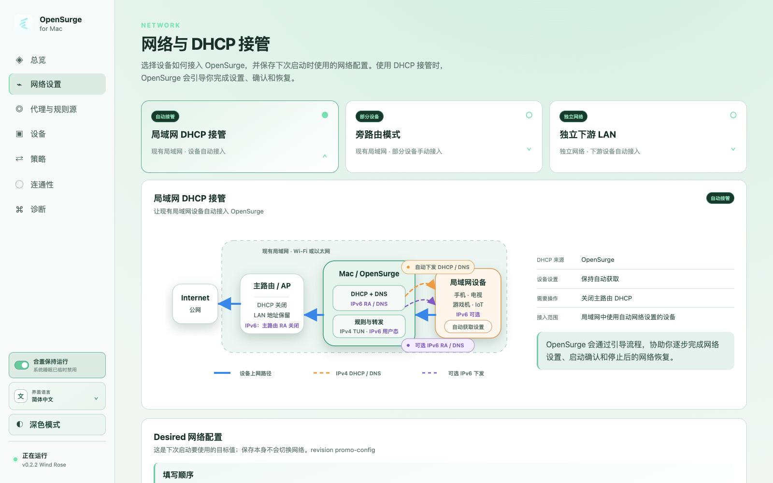Click the 现有局域网 · Wi-Fi 或以太网 label
The width and height of the screenshot is (773, 483).
[296, 251]
